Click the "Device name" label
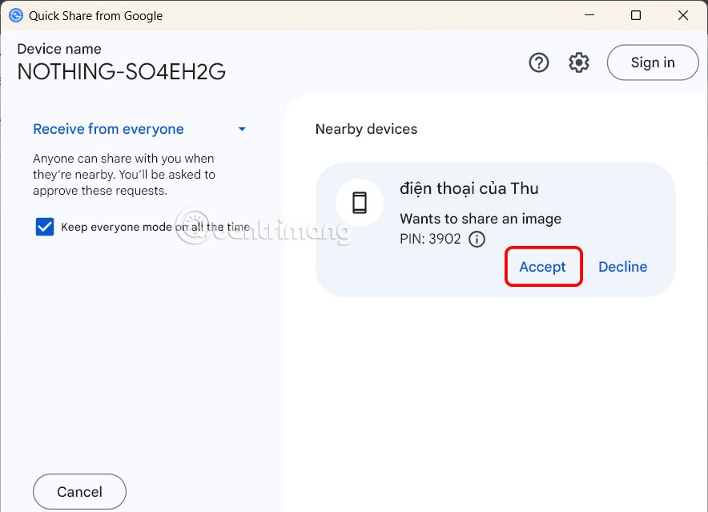Viewport: 708px width, 512px height. [x=59, y=49]
